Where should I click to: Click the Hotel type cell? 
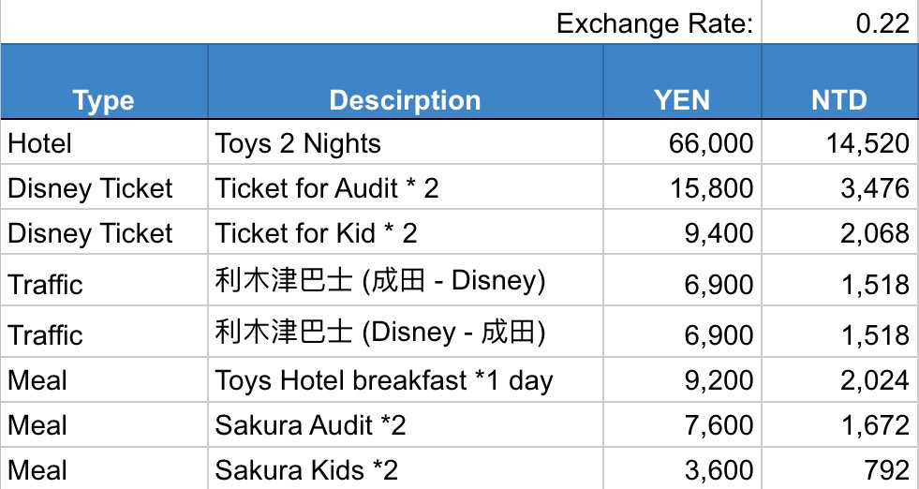tap(104, 143)
